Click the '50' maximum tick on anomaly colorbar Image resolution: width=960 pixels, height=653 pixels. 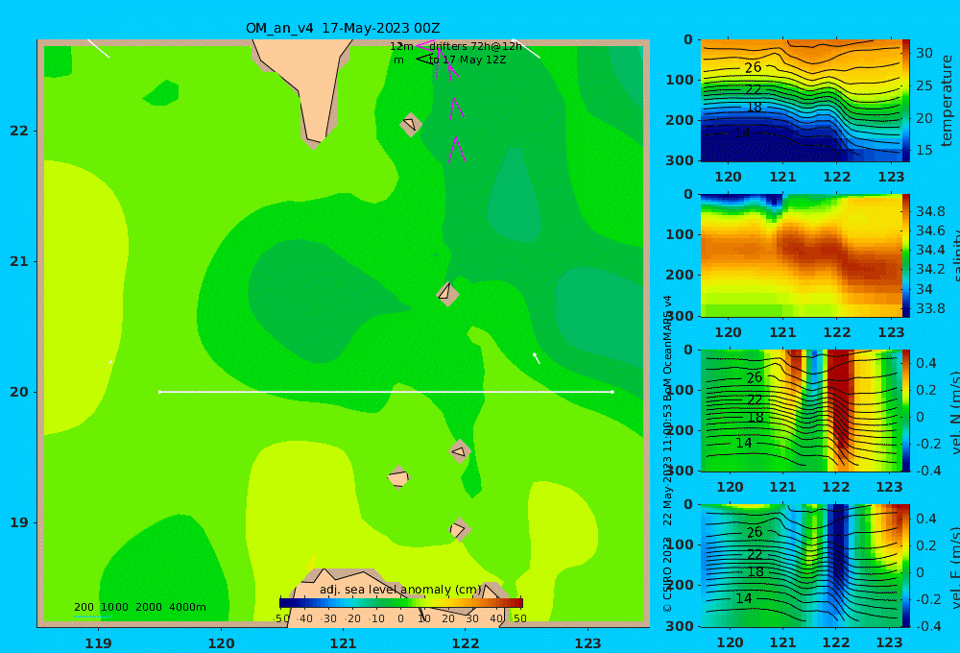click(x=519, y=618)
